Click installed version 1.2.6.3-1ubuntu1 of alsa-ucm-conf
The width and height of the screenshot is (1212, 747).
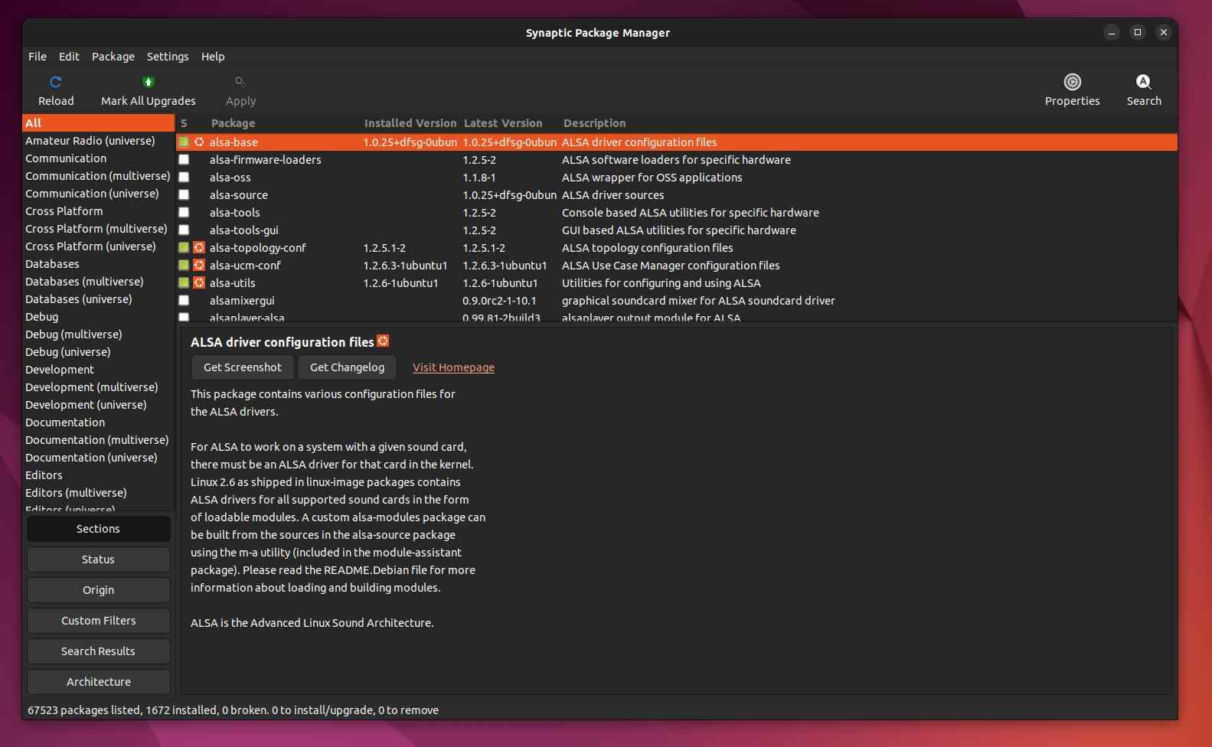point(405,266)
